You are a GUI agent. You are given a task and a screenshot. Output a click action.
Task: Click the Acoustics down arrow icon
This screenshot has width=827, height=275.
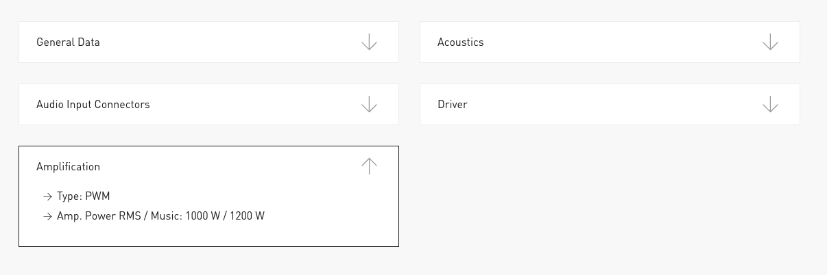click(x=770, y=42)
